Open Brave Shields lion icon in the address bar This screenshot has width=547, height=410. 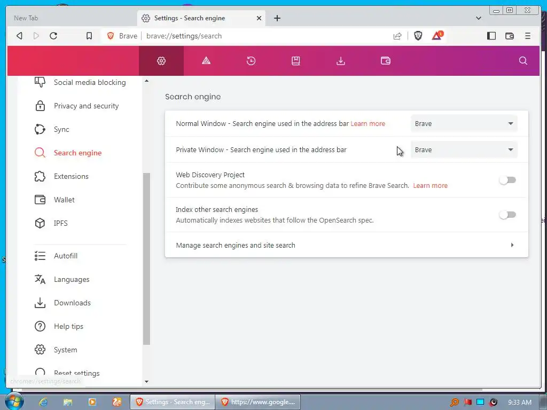tap(418, 36)
